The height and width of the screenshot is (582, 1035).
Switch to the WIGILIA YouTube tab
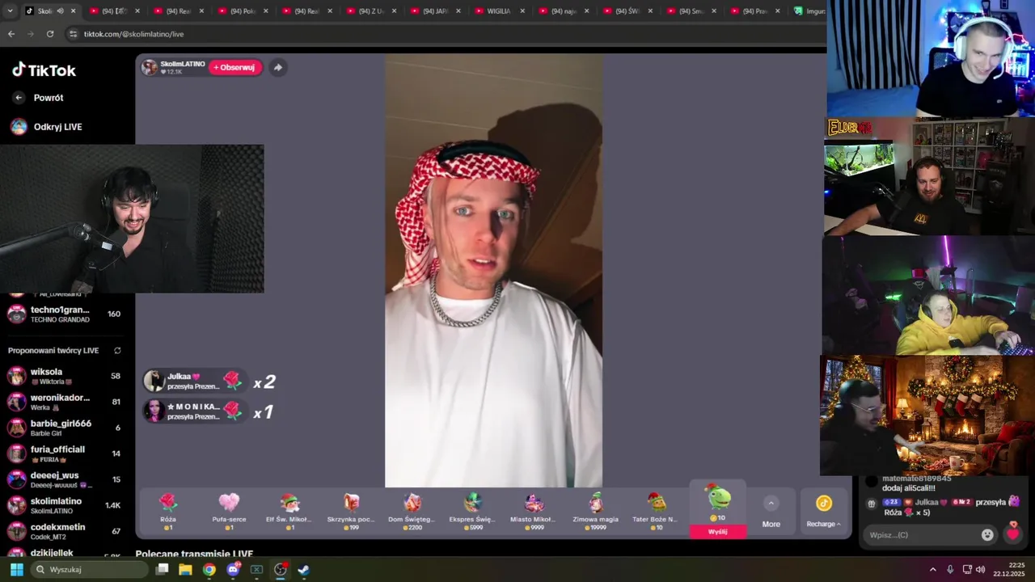coord(500,11)
